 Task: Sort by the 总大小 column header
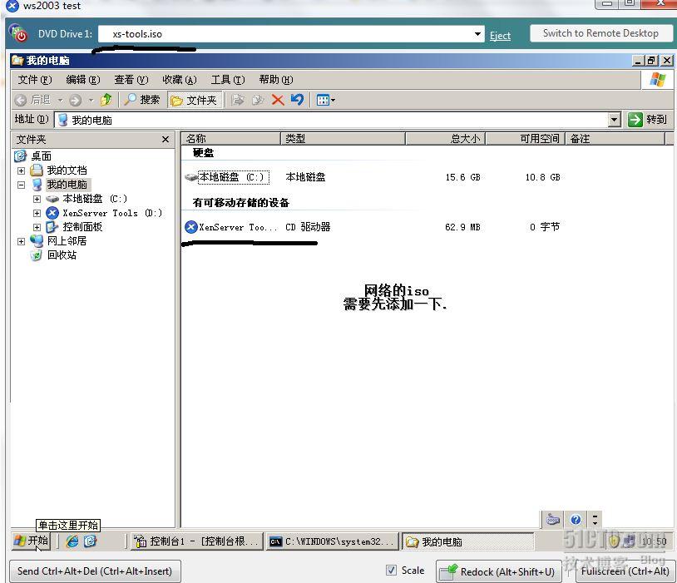445,139
